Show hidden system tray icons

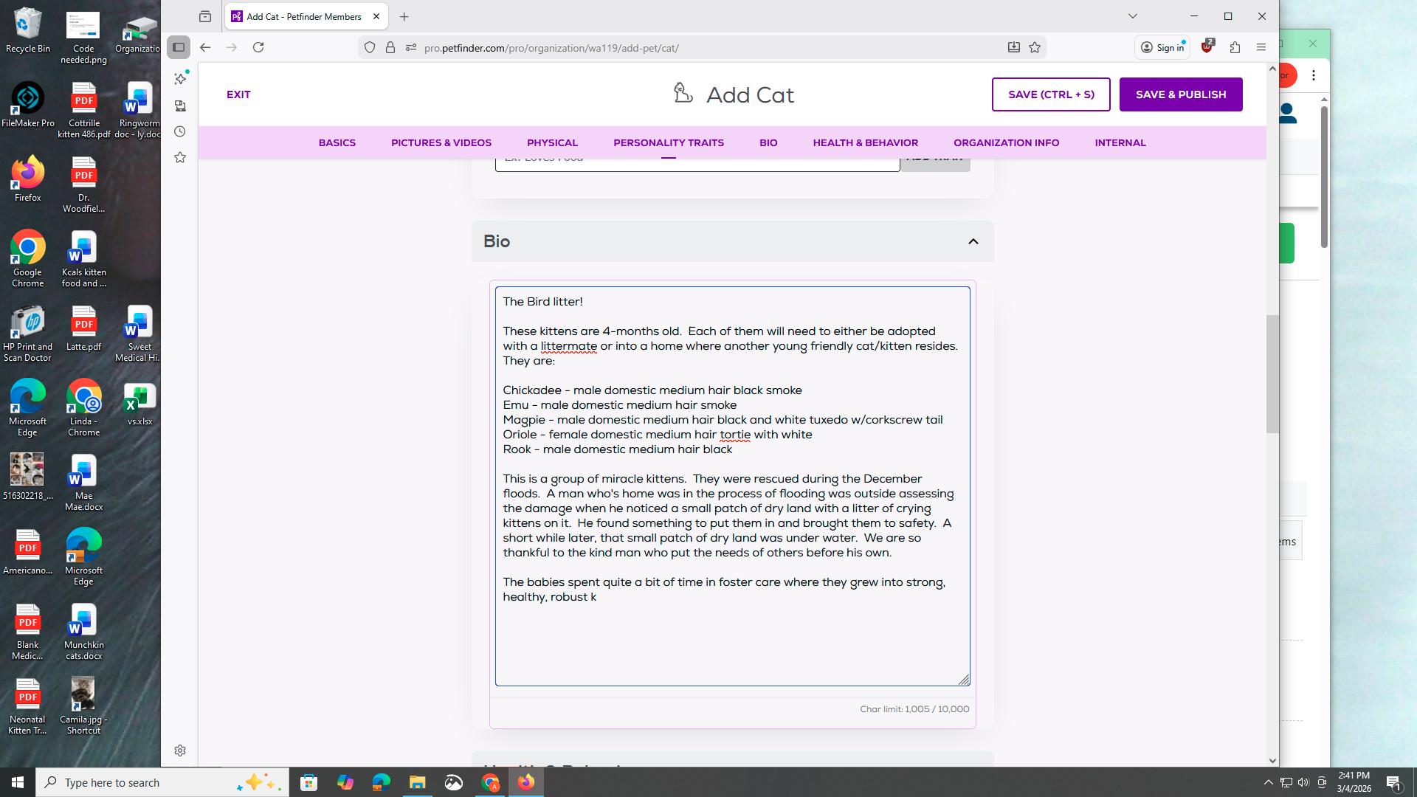pos(1268,782)
